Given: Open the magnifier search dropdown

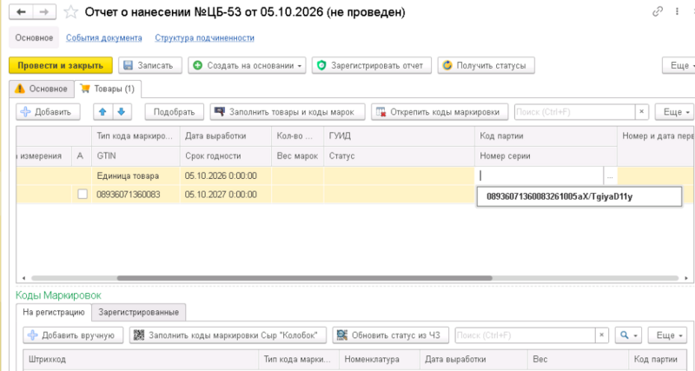Looking at the screenshot, I should click(x=628, y=335).
